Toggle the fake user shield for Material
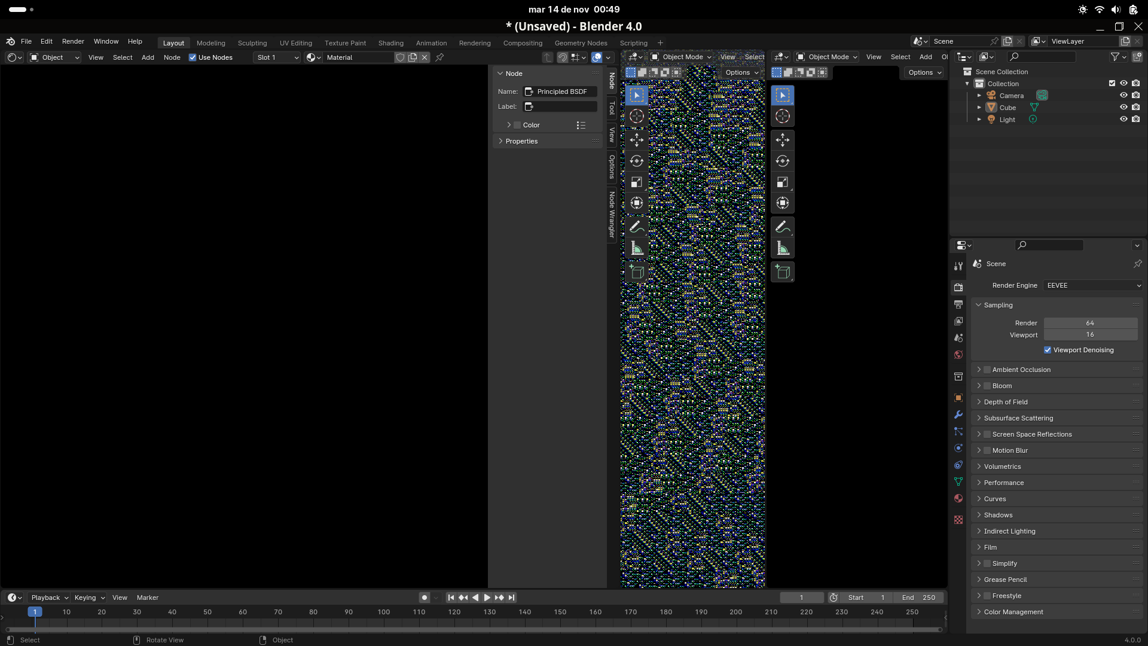 [x=401, y=57]
